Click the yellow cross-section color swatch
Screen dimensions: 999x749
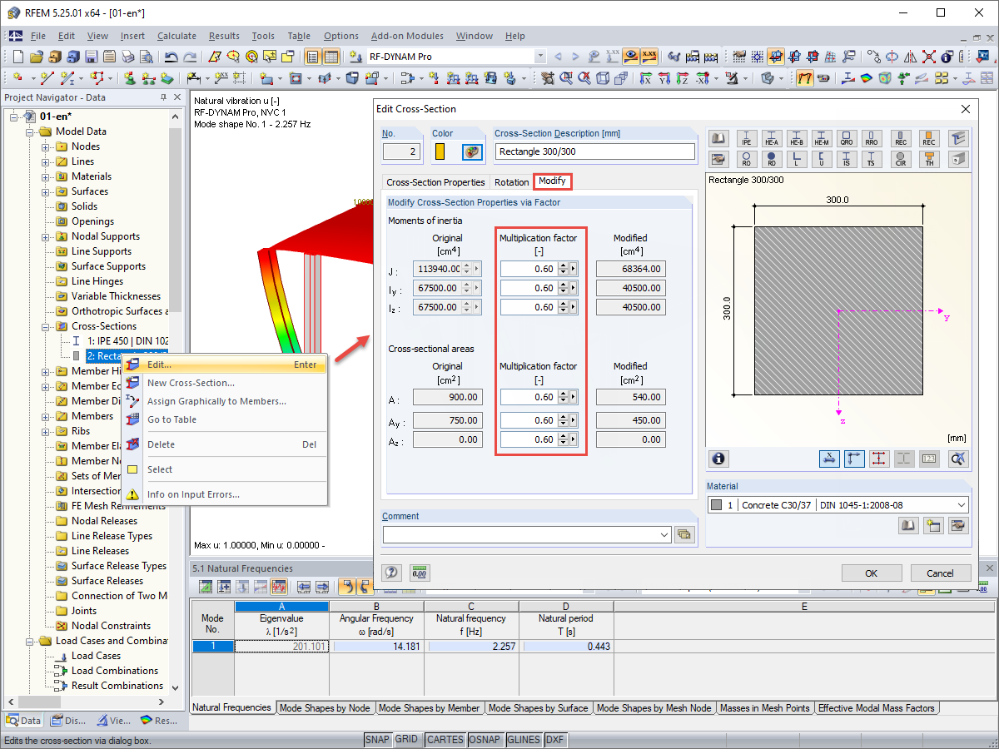(x=440, y=152)
